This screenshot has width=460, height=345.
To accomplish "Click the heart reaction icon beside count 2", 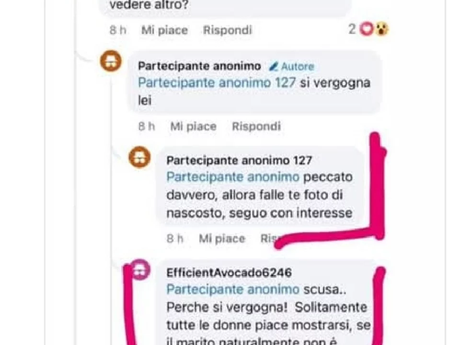I will (367, 29).
